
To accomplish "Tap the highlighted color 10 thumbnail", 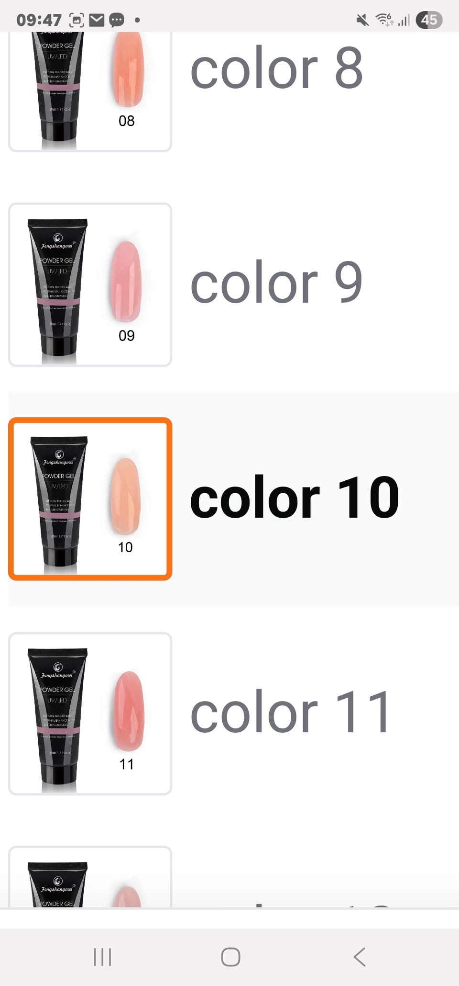I will coord(90,499).
